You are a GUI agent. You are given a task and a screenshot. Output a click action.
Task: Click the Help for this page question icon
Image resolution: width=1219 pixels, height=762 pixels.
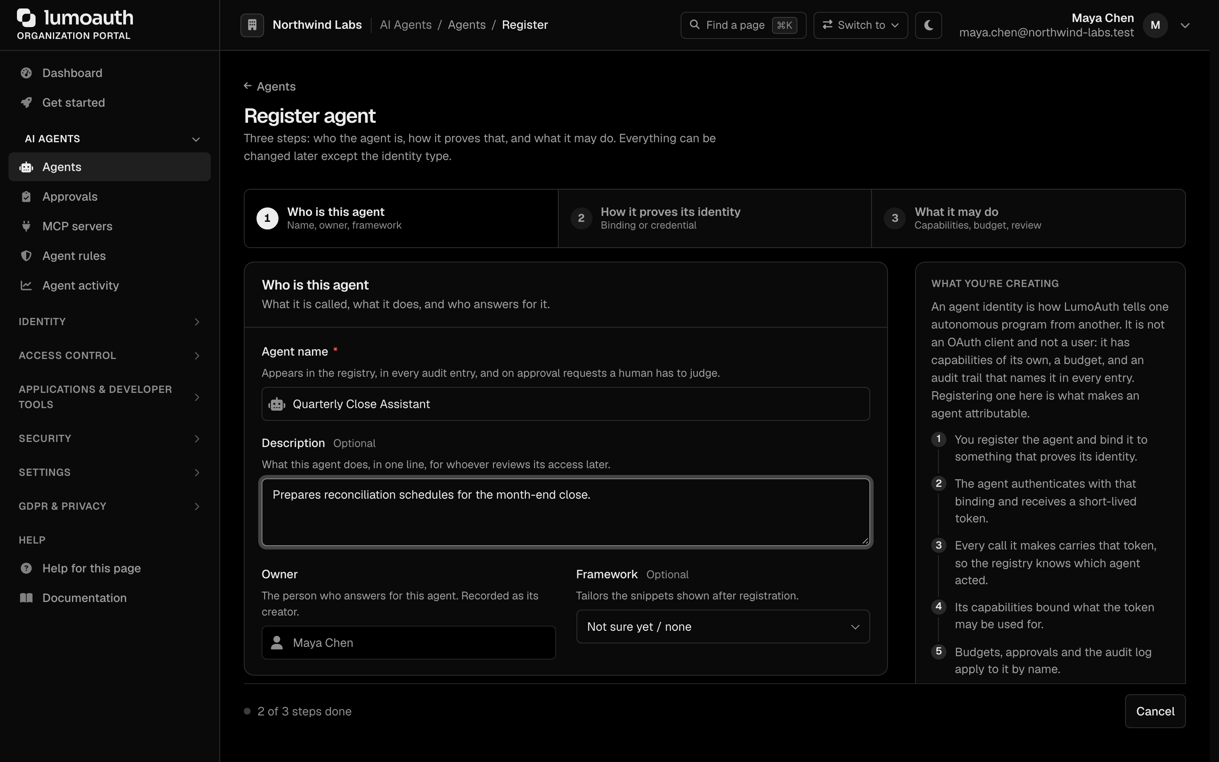pos(26,569)
